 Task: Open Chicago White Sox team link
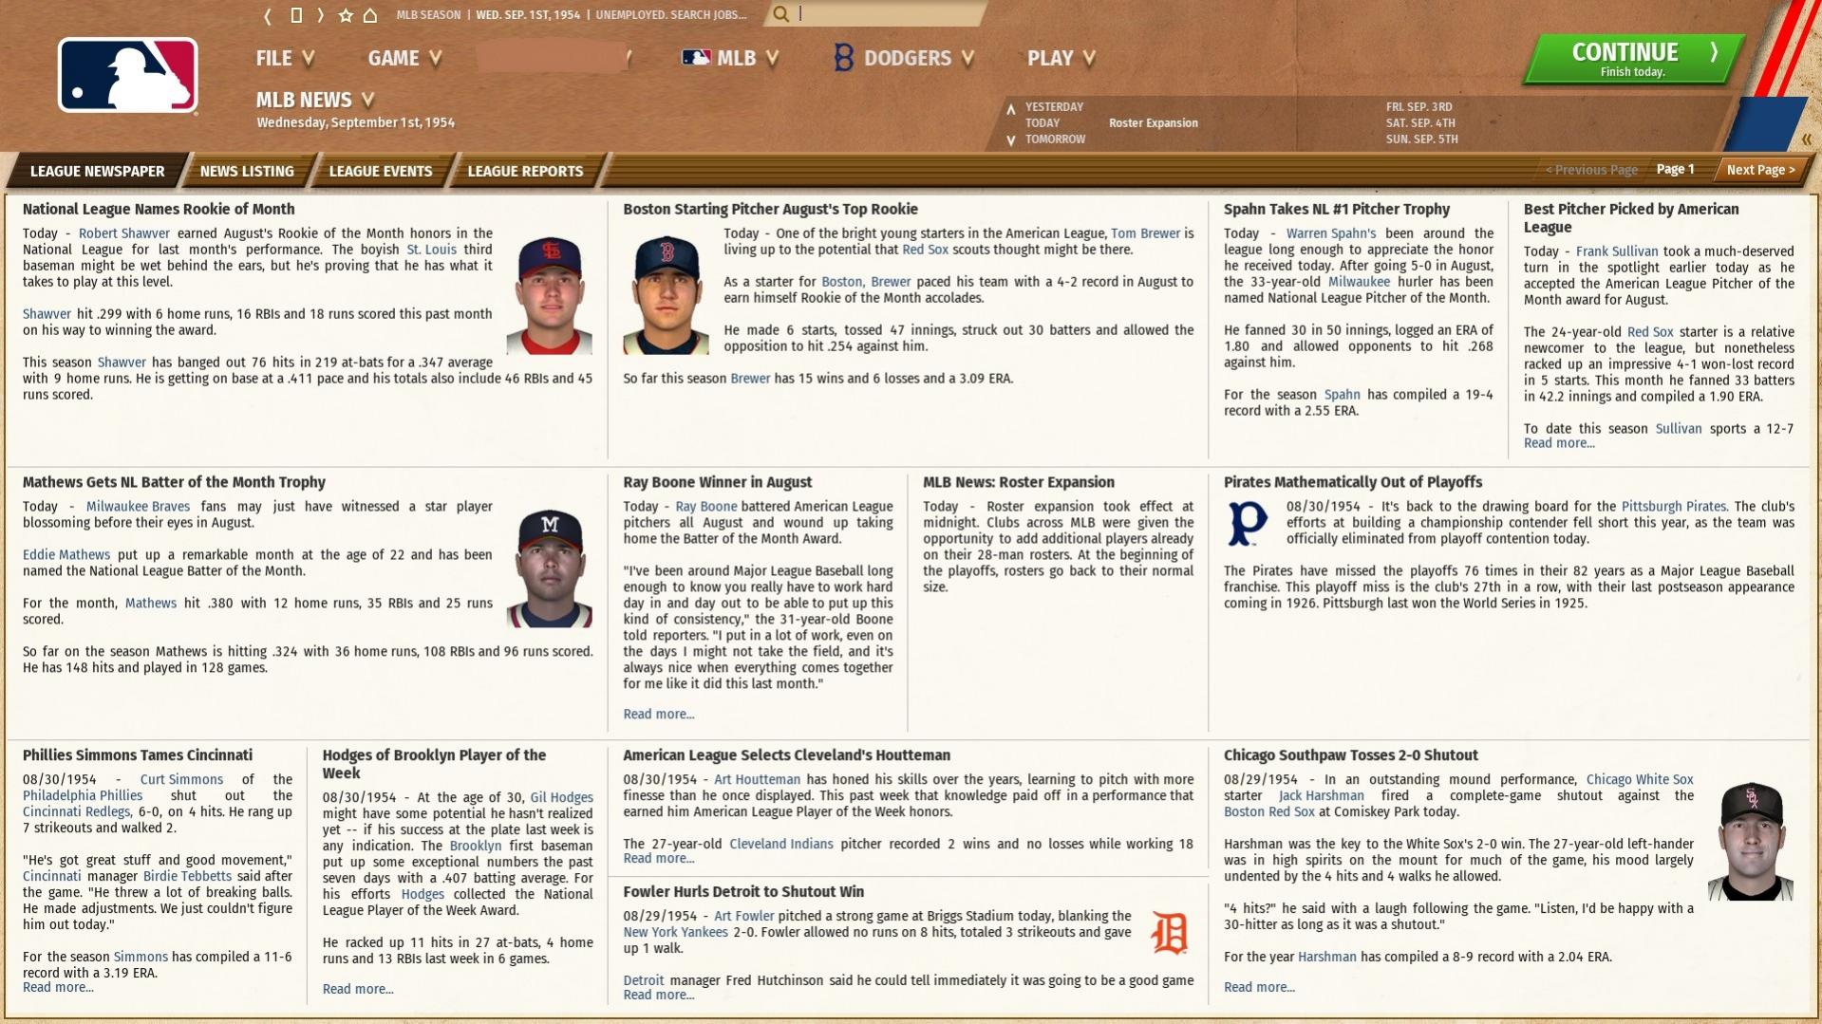[x=1640, y=780]
